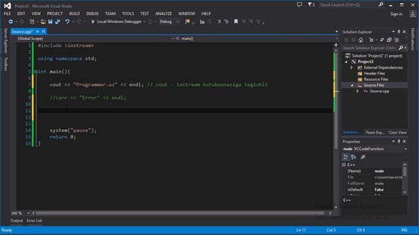Image resolution: width=419 pixels, height=235 pixels.
Task: Collapse the main function outline box
Action: 35,71
